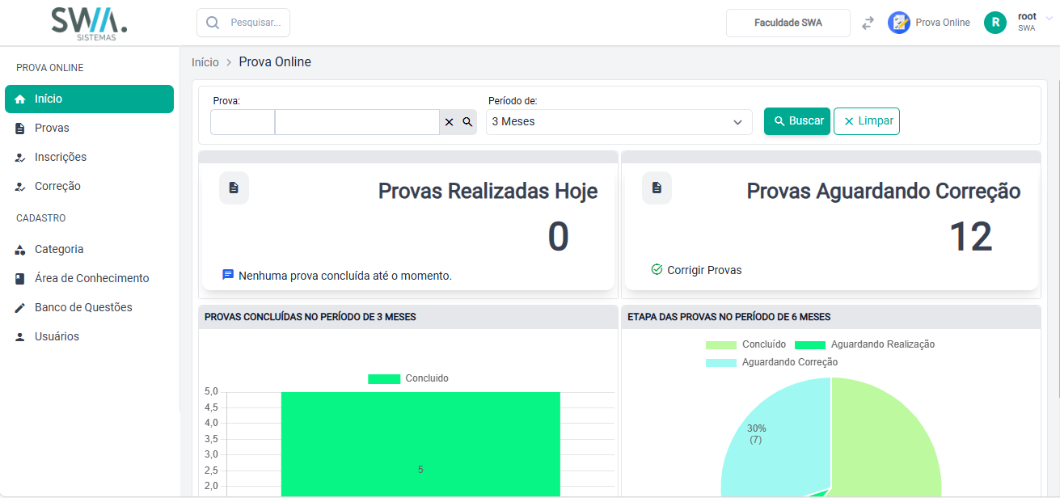This screenshot has height=498, width=1060.
Task: Open Área de Conhecimento in the sidebar
Action: tap(89, 278)
